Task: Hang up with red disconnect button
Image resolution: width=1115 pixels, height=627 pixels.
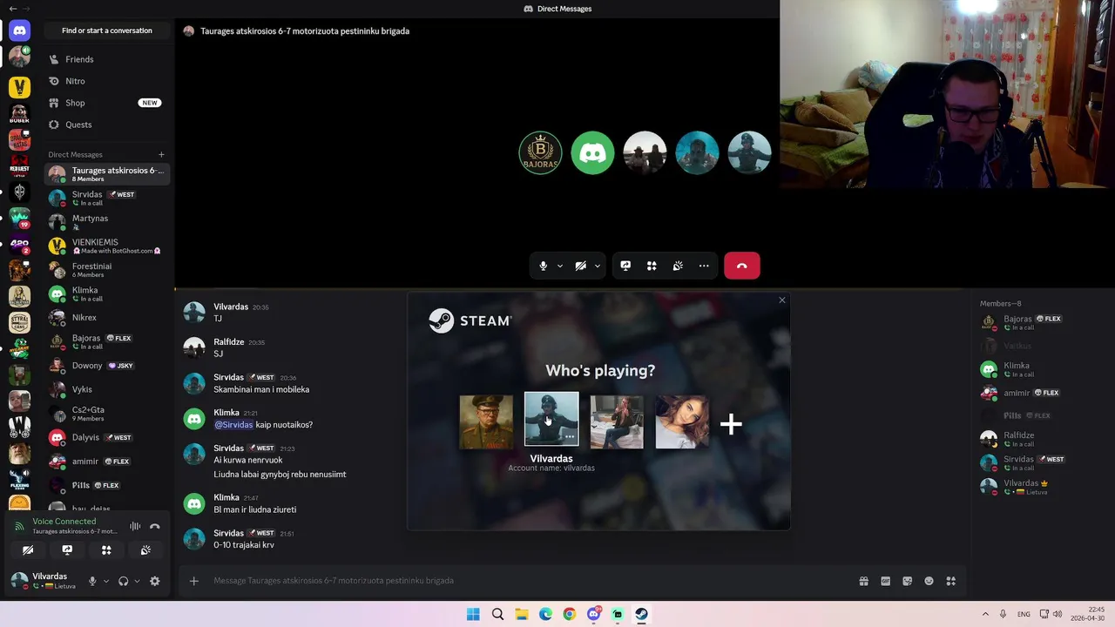Action: pyautogui.click(x=742, y=266)
